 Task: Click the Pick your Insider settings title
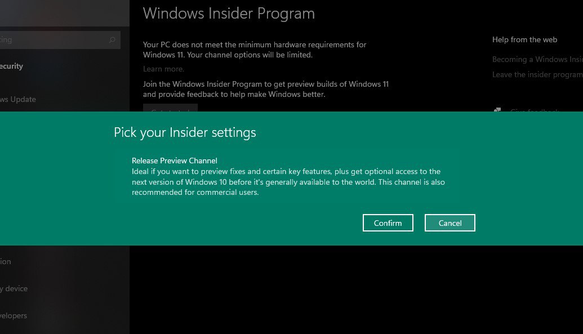coord(185,132)
